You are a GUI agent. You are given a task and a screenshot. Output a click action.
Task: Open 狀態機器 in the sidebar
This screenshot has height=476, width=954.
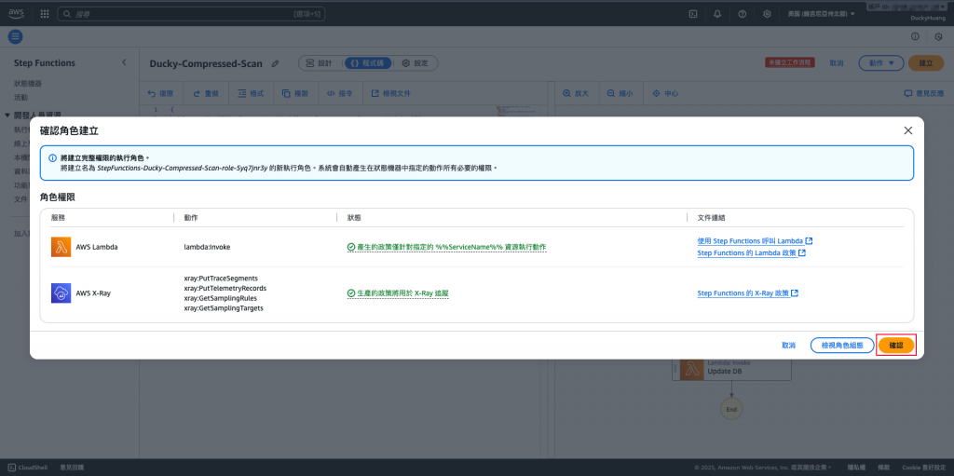[28, 84]
